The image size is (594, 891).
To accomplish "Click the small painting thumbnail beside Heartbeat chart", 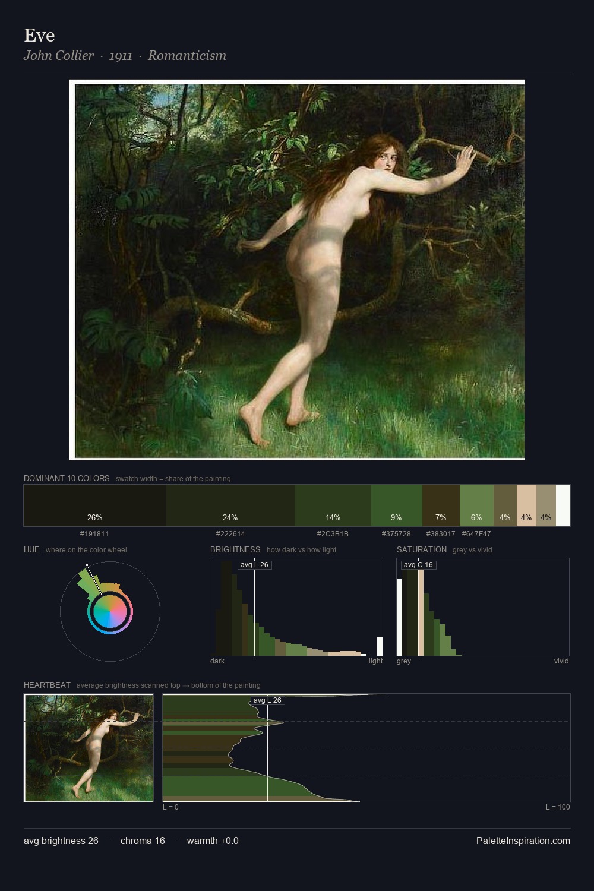I will tap(89, 748).
